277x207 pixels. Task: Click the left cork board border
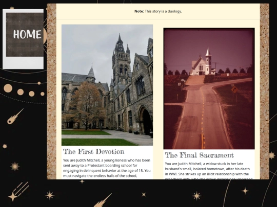pyautogui.click(x=52, y=91)
